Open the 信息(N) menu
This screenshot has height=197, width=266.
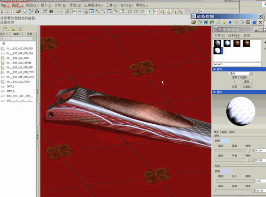point(76,5)
